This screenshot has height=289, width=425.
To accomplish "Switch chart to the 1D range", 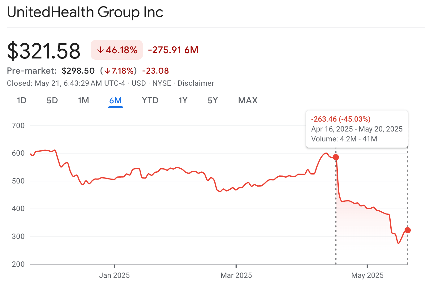I will [x=22, y=101].
